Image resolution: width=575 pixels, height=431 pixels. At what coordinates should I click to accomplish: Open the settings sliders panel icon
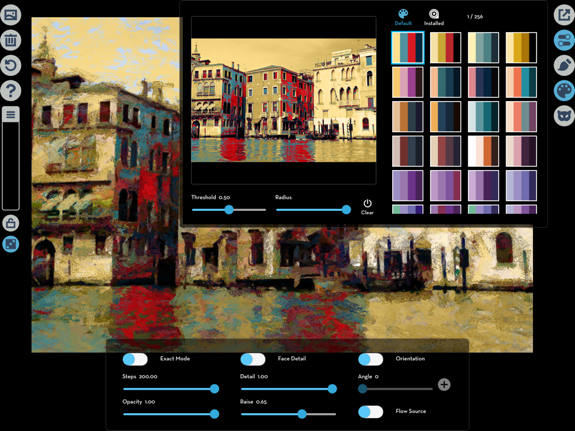tap(564, 40)
